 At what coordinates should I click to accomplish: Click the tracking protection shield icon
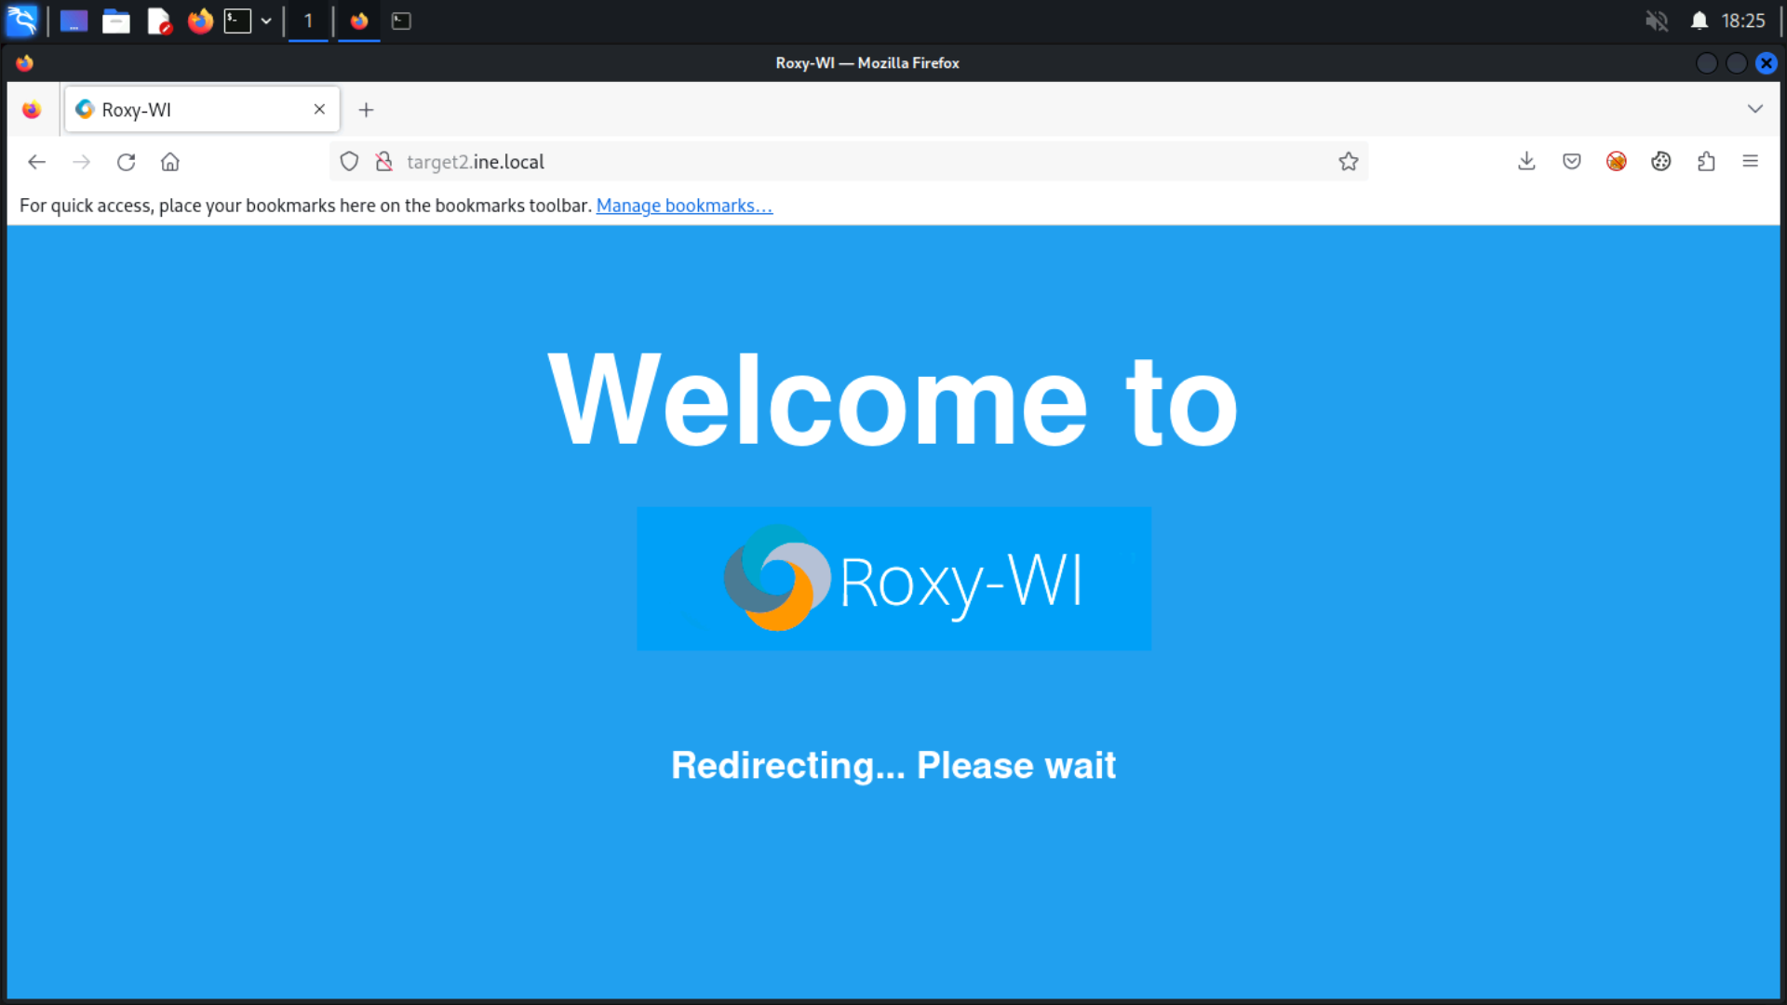click(x=349, y=162)
